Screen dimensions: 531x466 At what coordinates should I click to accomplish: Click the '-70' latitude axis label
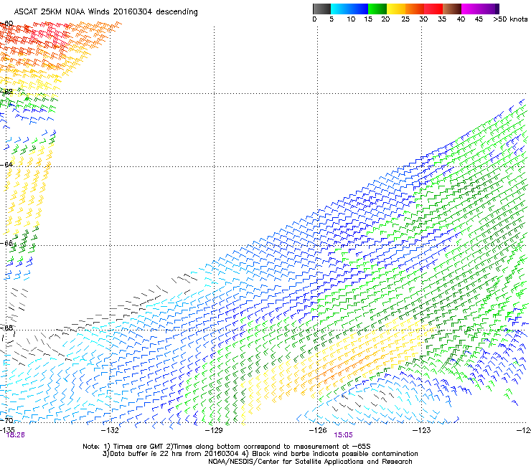click(x=6, y=420)
